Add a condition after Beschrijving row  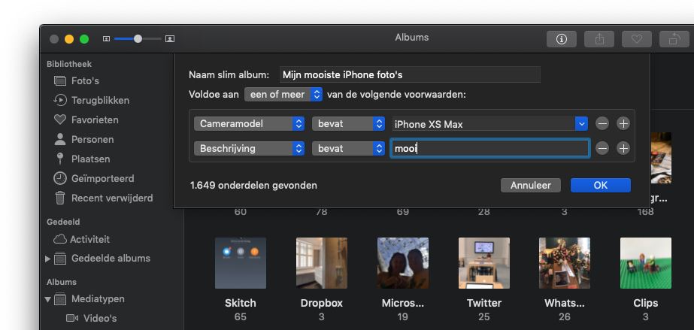[623, 149]
